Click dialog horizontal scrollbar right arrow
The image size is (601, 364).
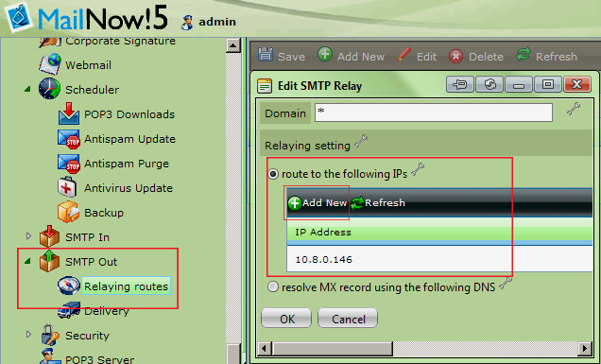click(585, 349)
